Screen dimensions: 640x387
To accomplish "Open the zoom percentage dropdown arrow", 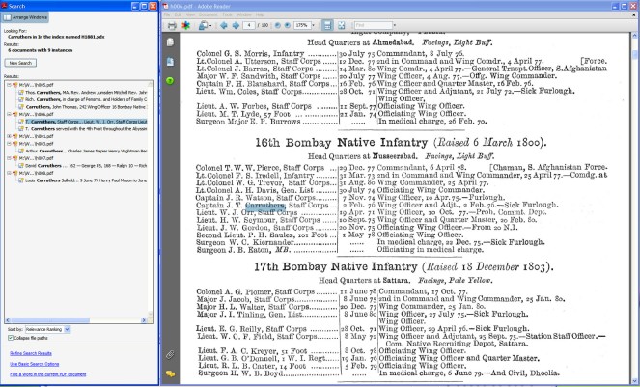I will pos(313,25).
